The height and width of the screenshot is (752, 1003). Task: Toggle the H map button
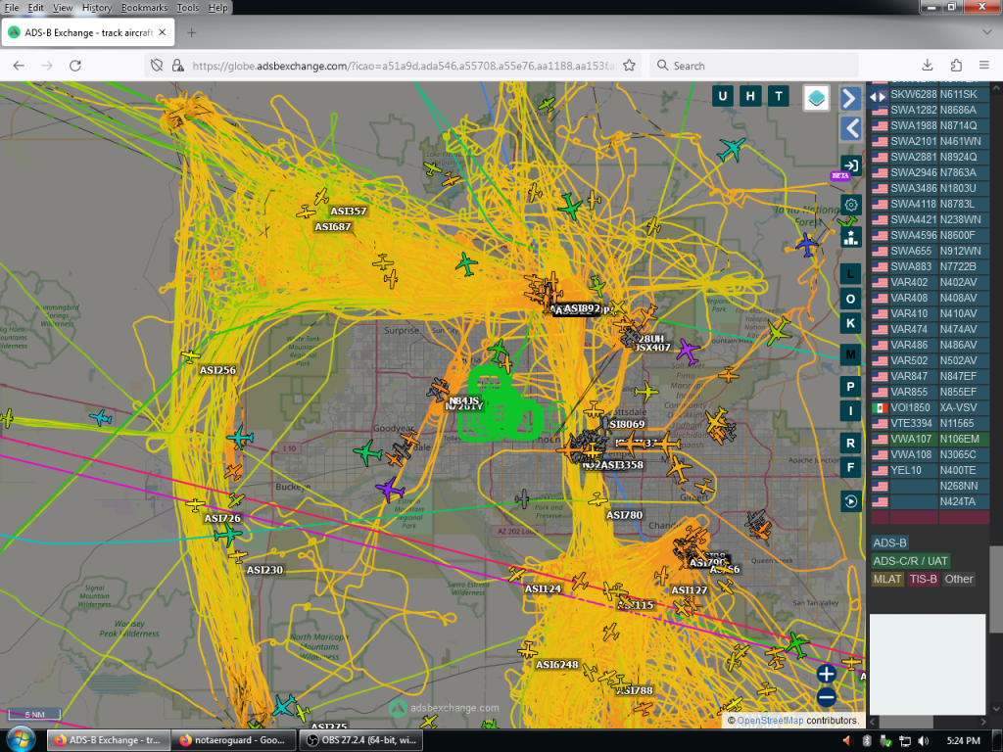point(750,97)
